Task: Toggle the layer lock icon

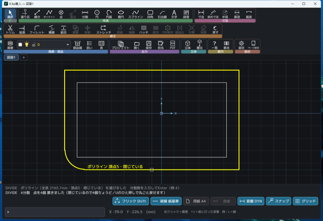Action: 34,44
